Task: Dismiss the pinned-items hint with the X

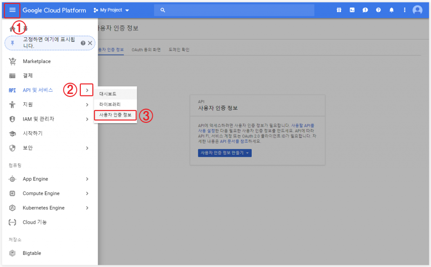Action: 90,43
